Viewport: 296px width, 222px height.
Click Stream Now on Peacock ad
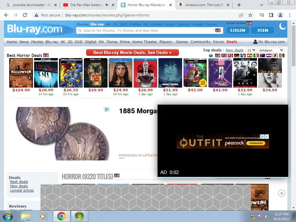256,143
